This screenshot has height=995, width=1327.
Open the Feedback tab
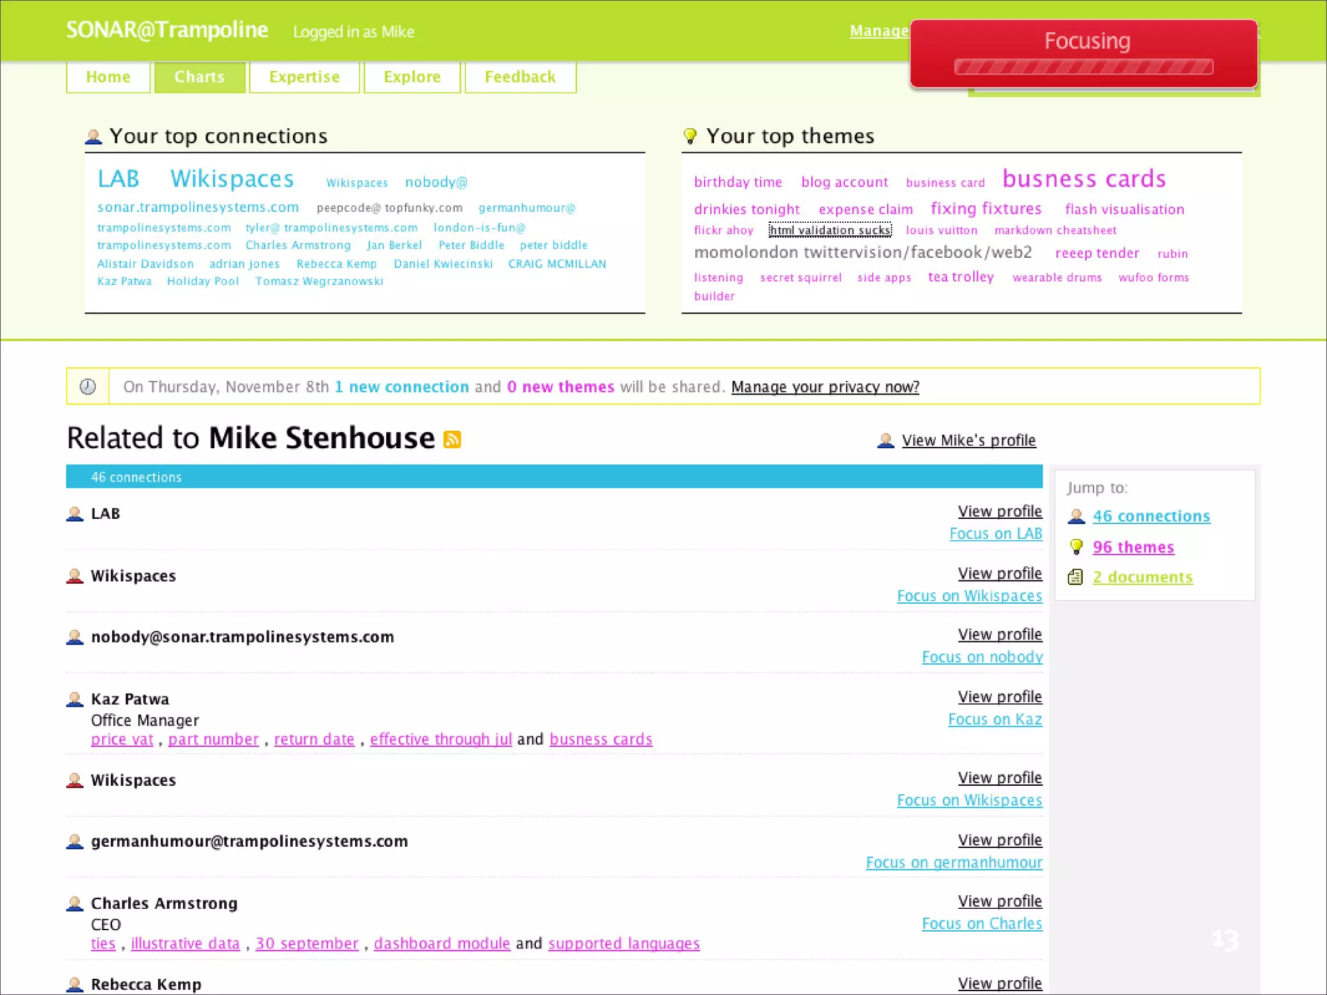[520, 77]
